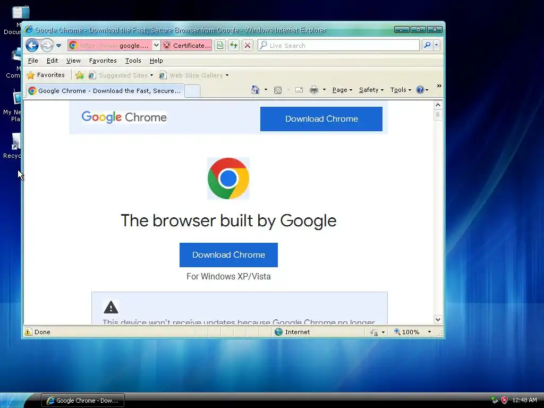Focus the Live Search box
Viewport: 544px width, 408px height.
click(338, 45)
